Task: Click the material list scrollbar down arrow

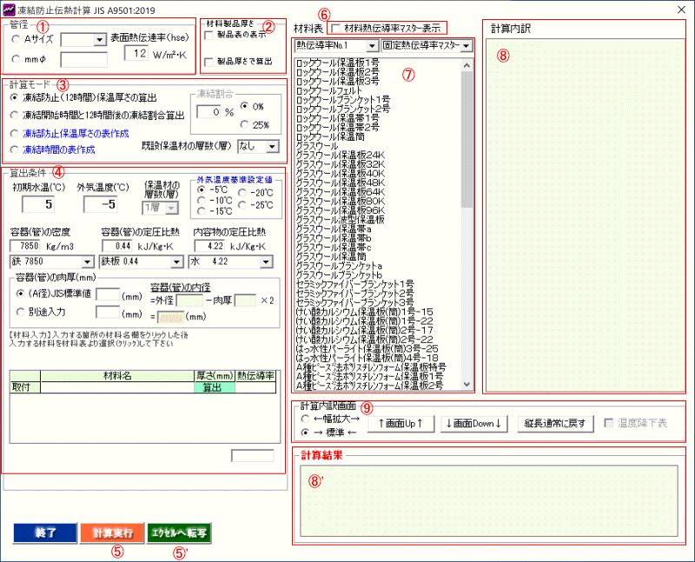Action: tap(468, 384)
